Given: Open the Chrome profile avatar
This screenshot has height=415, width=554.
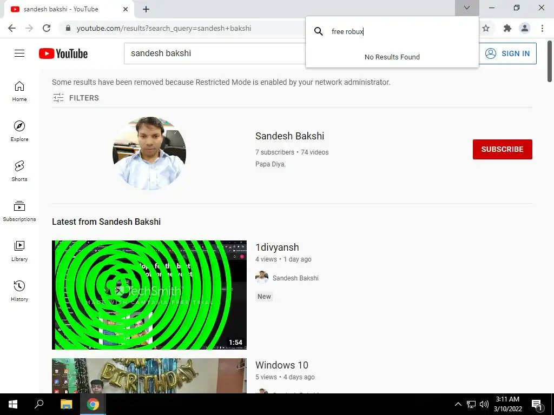Looking at the screenshot, I should (x=525, y=28).
